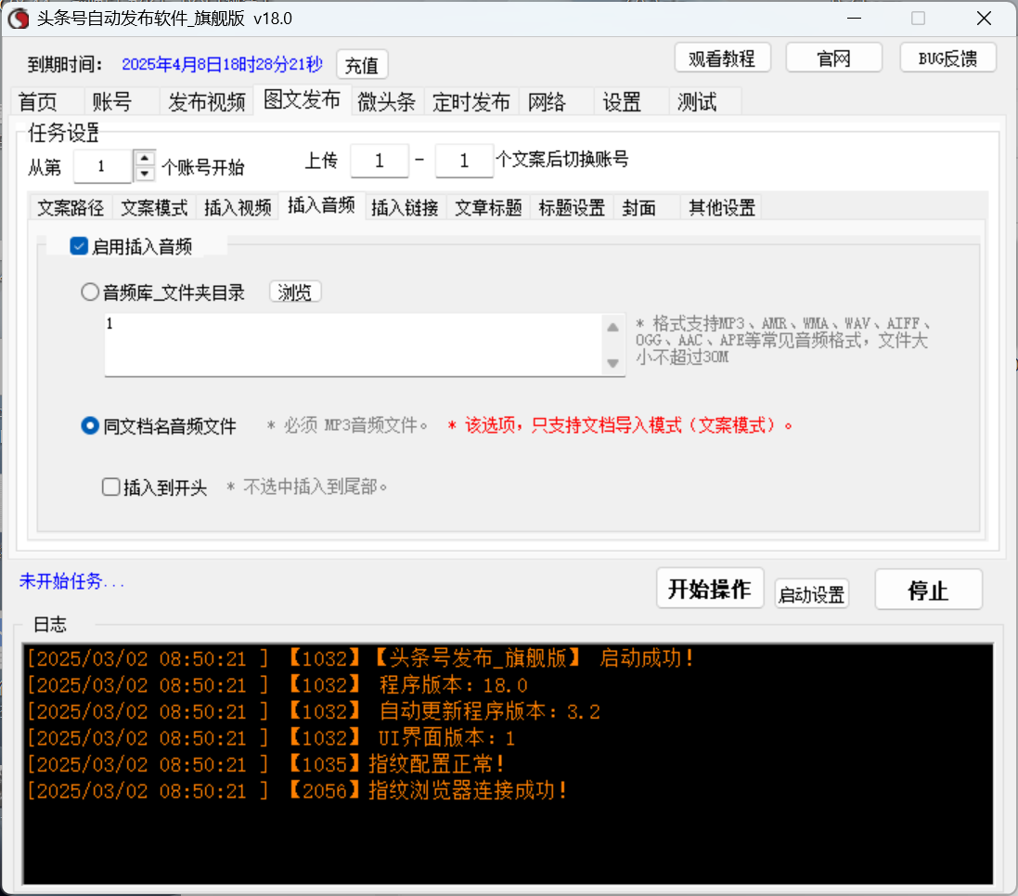Increase starting account number with up arrow
The height and width of the screenshot is (896, 1018).
[145, 158]
